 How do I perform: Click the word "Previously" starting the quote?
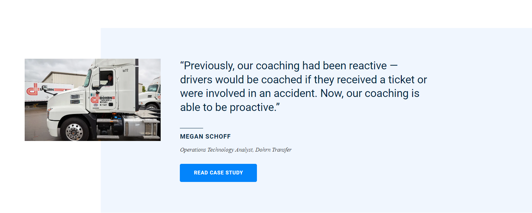(206, 66)
